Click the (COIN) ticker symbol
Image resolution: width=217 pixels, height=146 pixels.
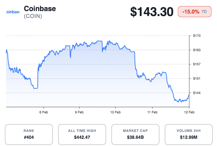(33, 16)
